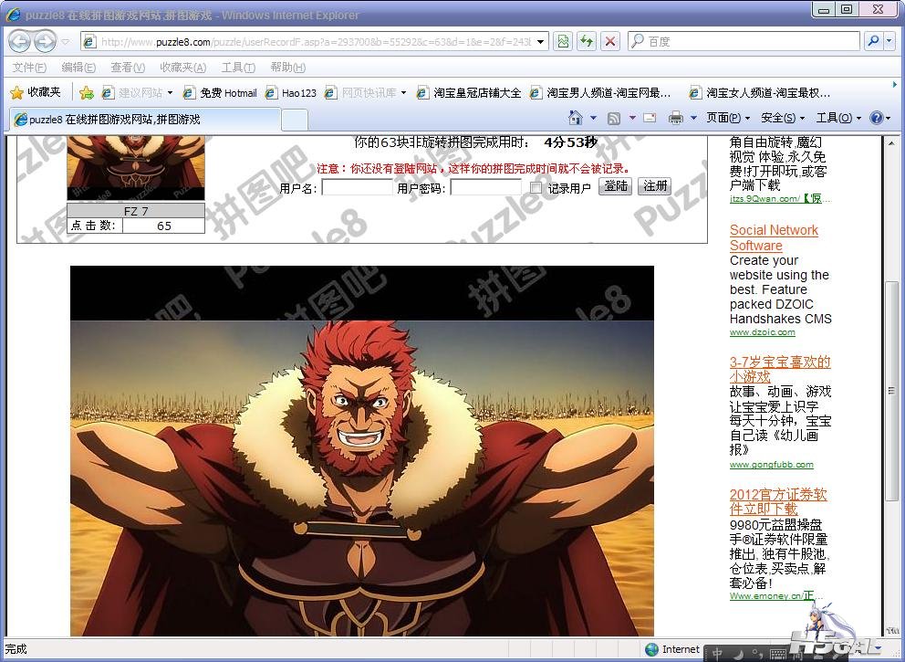The height and width of the screenshot is (662, 905).
Task: Open the www.gongfubb.com link
Action: [x=771, y=465]
